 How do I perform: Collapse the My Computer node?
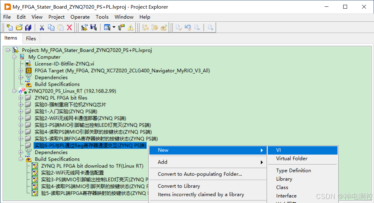coord(14,57)
